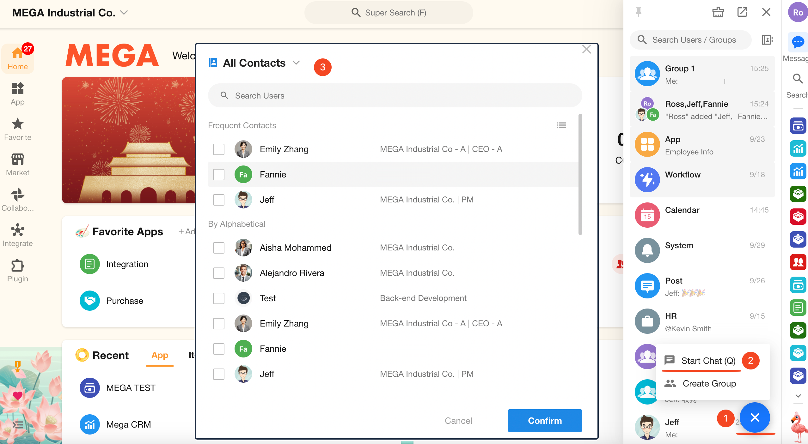Expand more apps chevron in right rail
808x444 pixels.
point(798,396)
